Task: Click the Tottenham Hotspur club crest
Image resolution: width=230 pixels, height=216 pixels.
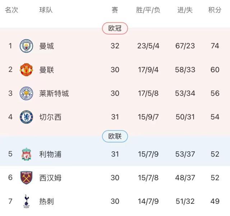Action: pyautogui.click(x=26, y=201)
